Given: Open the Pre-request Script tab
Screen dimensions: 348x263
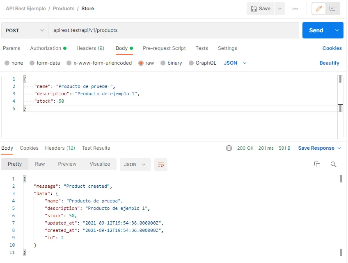Looking at the screenshot, I should (x=164, y=48).
